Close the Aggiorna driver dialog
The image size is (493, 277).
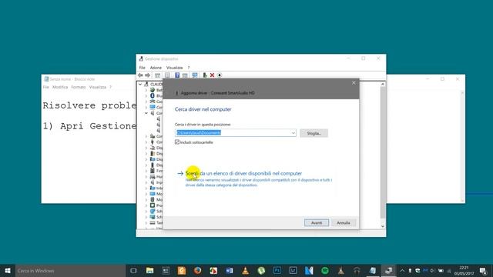(x=354, y=83)
